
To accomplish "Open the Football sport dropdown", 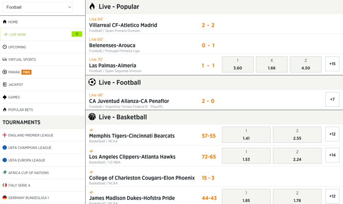I will point(38,7).
